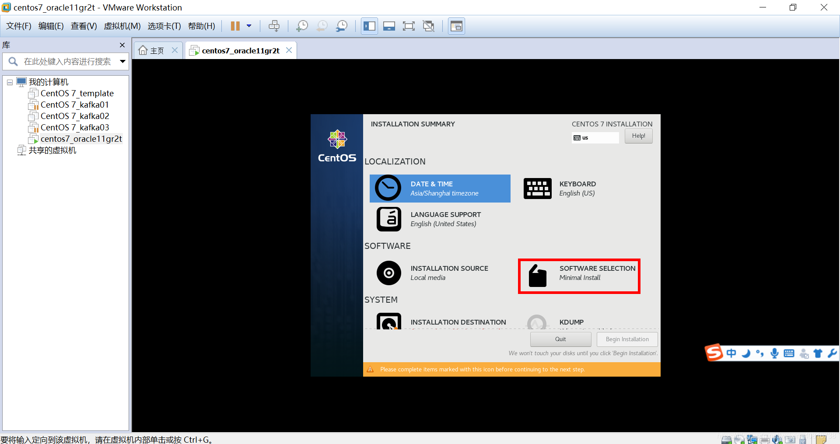Open the INSTALLATION DESTINATION settings
This screenshot has height=444, width=840.
(x=441, y=322)
